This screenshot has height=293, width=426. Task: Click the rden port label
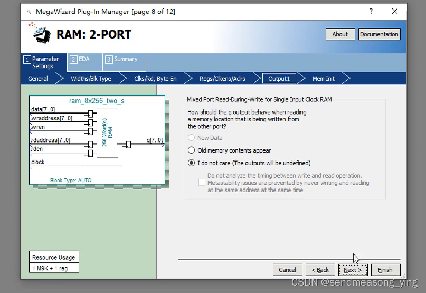pos(37,149)
